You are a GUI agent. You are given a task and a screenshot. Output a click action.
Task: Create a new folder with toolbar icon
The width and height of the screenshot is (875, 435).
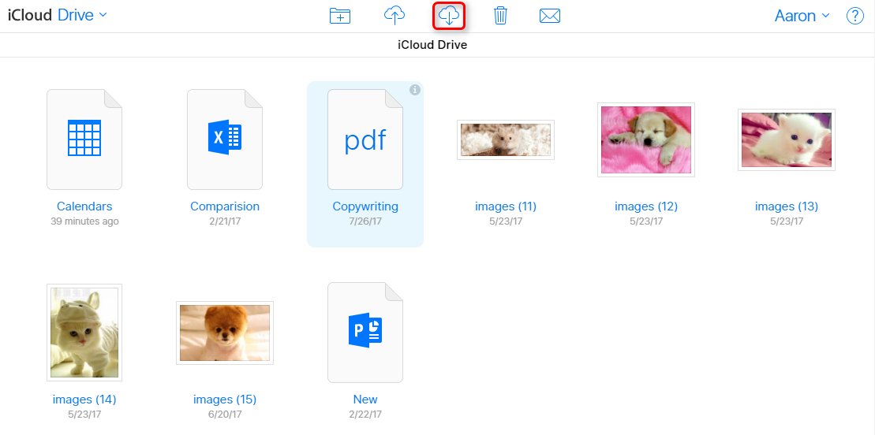[x=340, y=17]
